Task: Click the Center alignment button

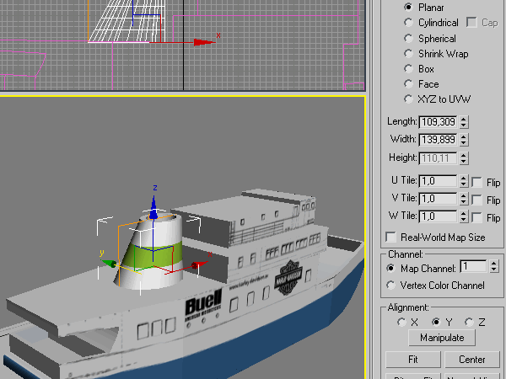Action: [471, 360]
